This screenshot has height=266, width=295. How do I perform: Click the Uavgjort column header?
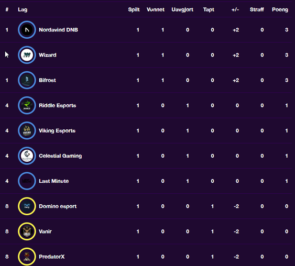pos(182,9)
